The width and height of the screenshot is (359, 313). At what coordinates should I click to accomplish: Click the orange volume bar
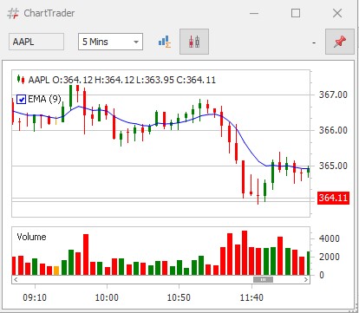56,271
